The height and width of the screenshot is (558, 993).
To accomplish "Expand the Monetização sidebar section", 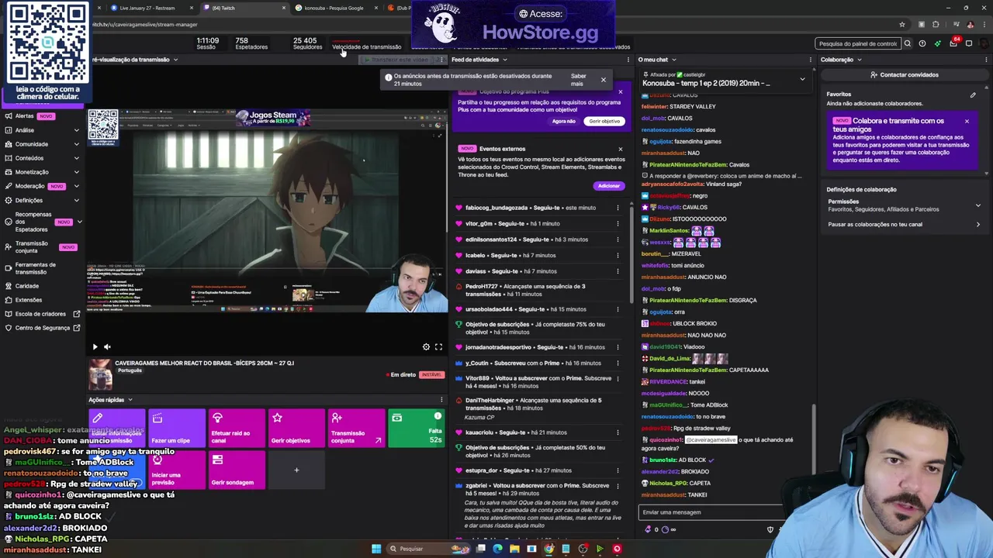I will 43,172.
